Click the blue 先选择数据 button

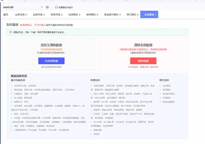(x=51, y=61)
